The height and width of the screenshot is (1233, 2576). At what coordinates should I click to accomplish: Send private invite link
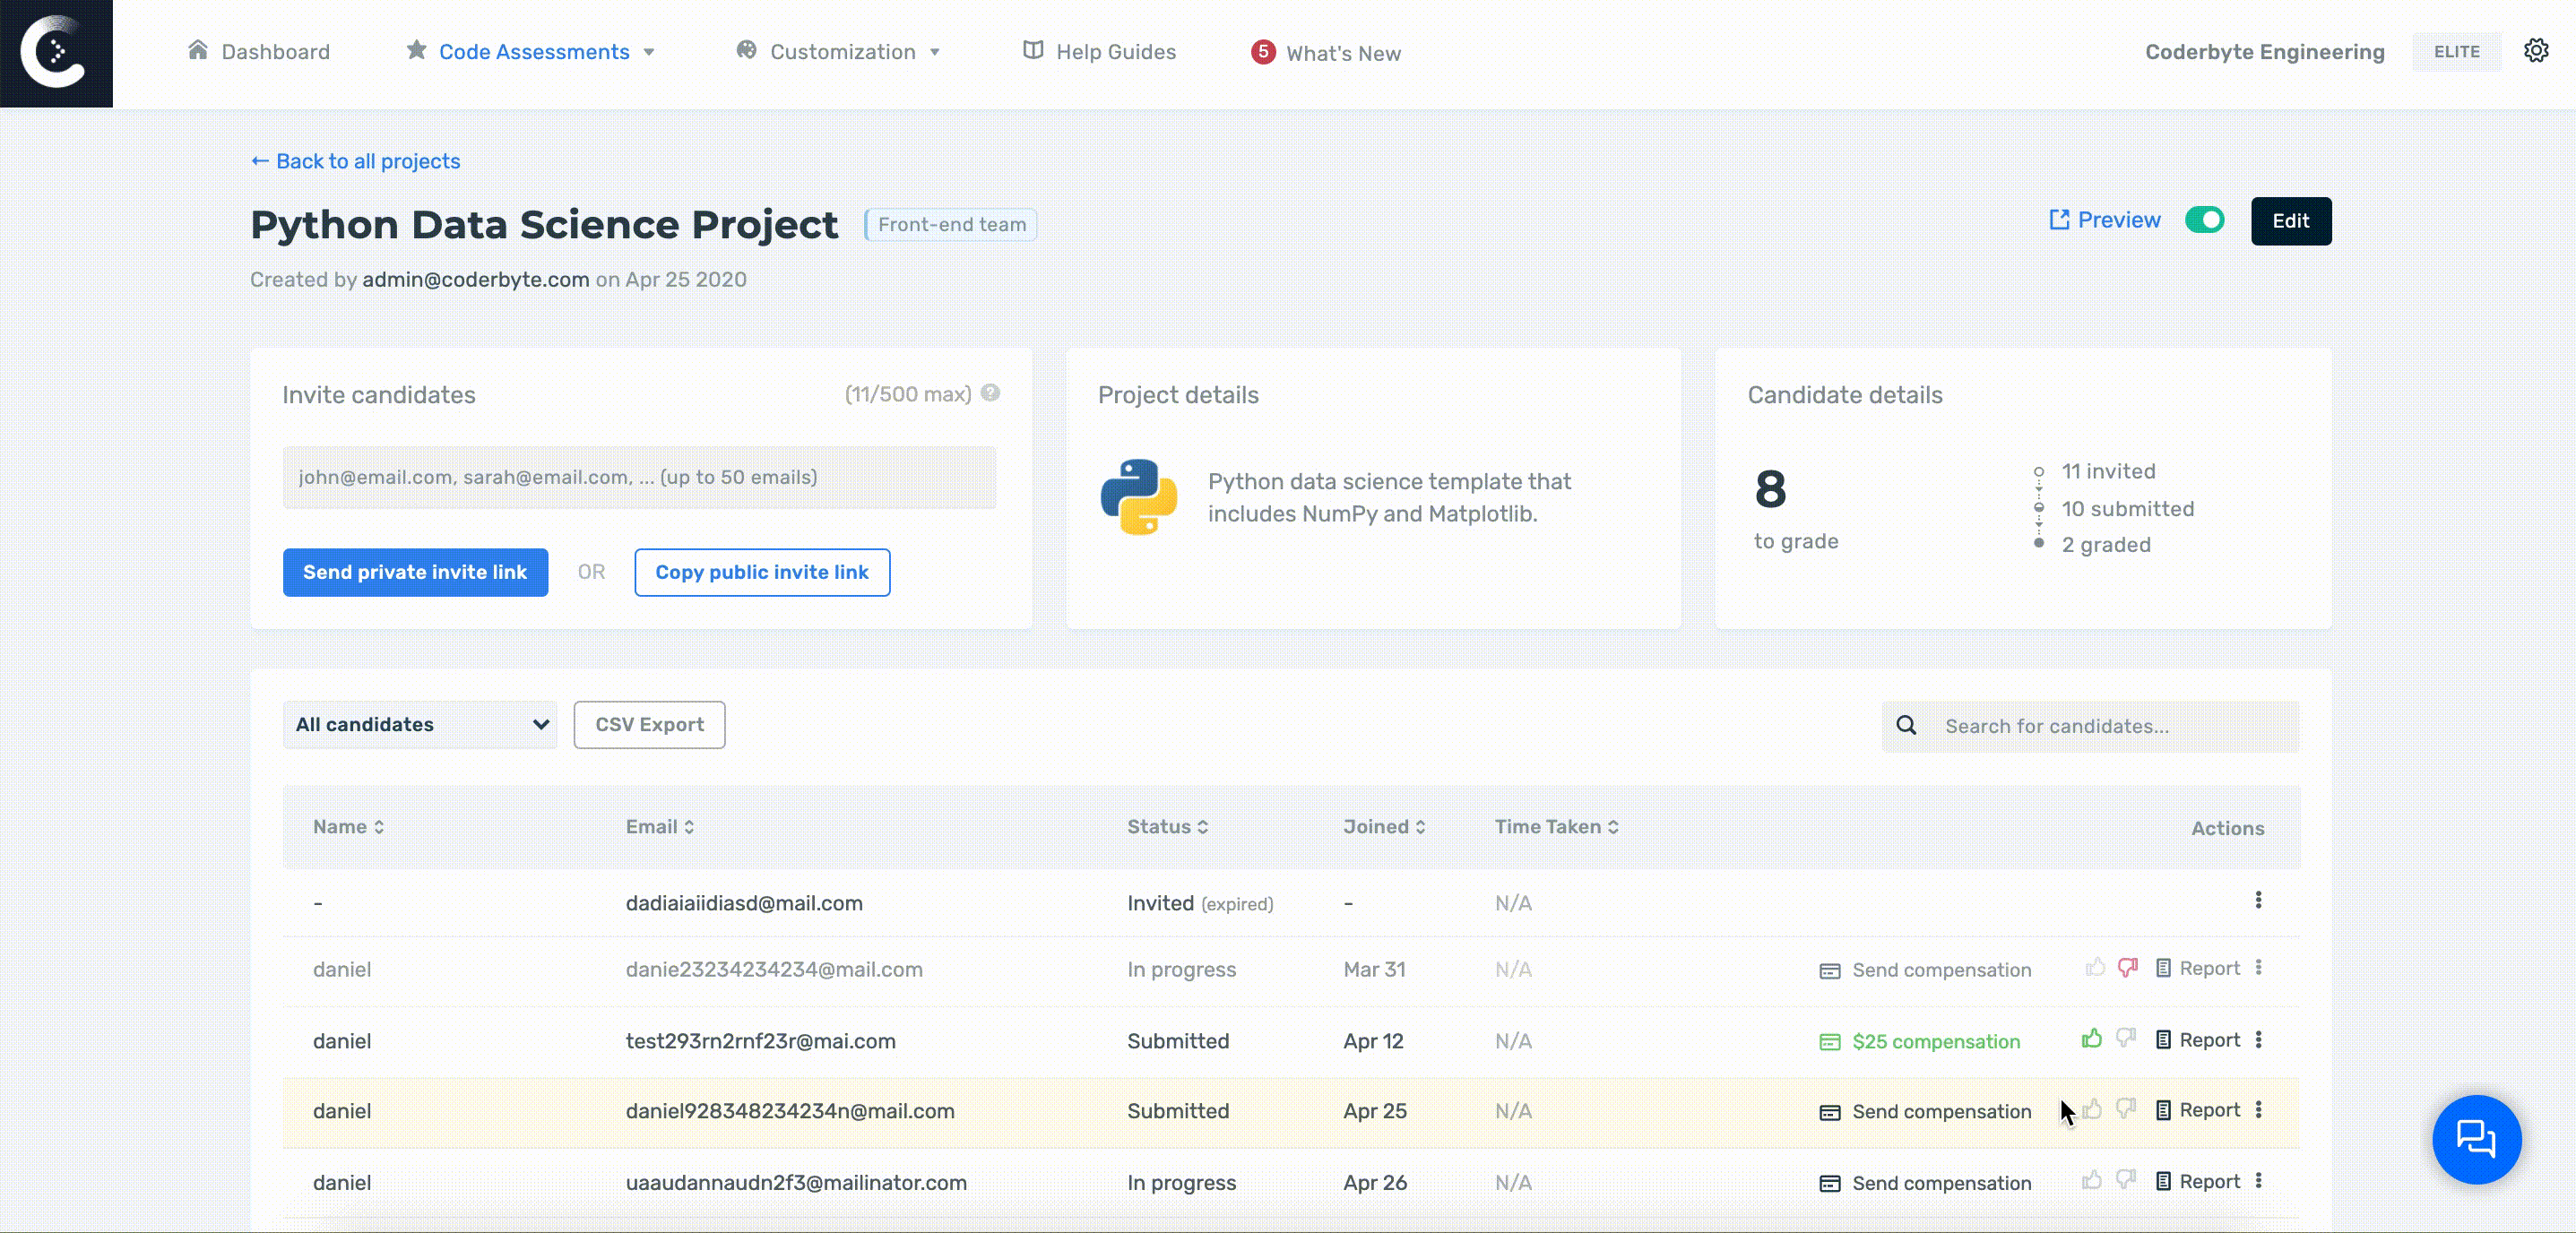tap(415, 572)
